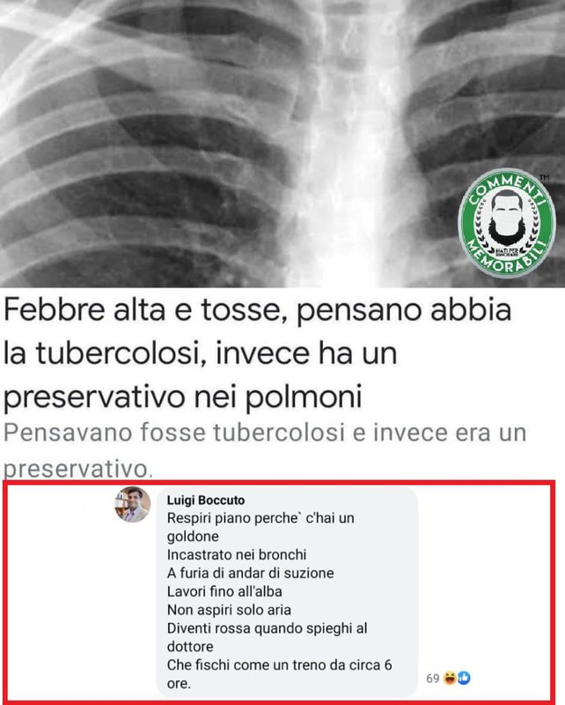
Task: Click the word 'goldone' in the comment
Action: (193, 537)
